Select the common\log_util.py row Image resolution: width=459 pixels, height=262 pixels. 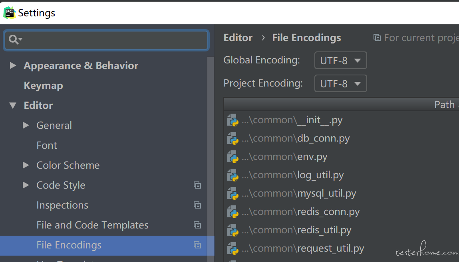click(341, 175)
